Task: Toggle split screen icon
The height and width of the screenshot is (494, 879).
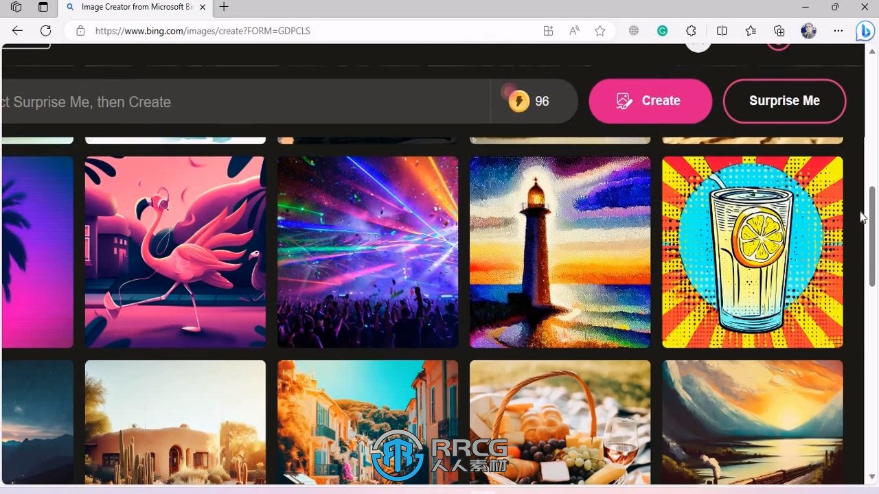Action: pos(722,31)
